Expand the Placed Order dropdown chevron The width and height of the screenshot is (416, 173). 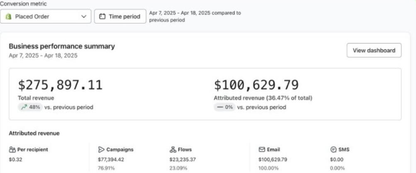[x=84, y=17]
